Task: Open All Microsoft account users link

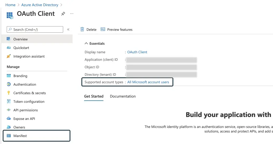Action: tap(148, 82)
